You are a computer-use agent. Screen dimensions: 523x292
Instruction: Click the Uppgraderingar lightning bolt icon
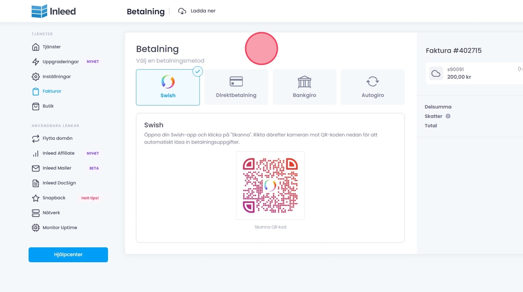[35, 62]
